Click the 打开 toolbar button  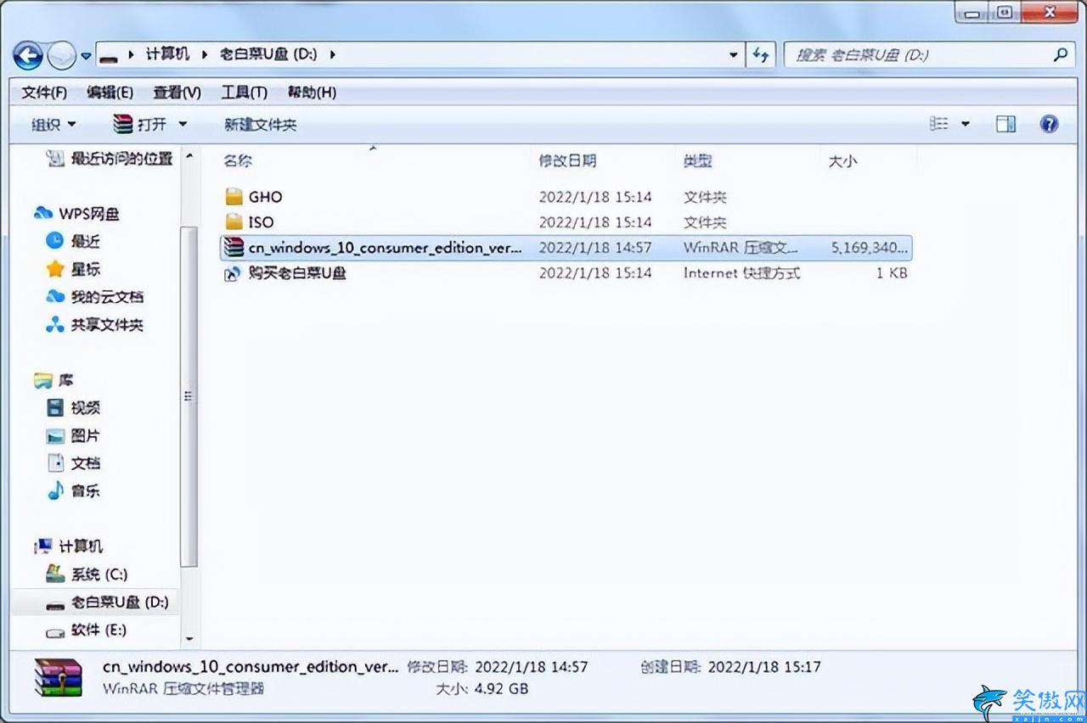(x=140, y=125)
